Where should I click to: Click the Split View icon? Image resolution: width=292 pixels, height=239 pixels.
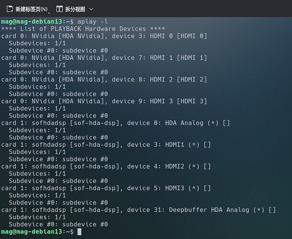(60, 9)
